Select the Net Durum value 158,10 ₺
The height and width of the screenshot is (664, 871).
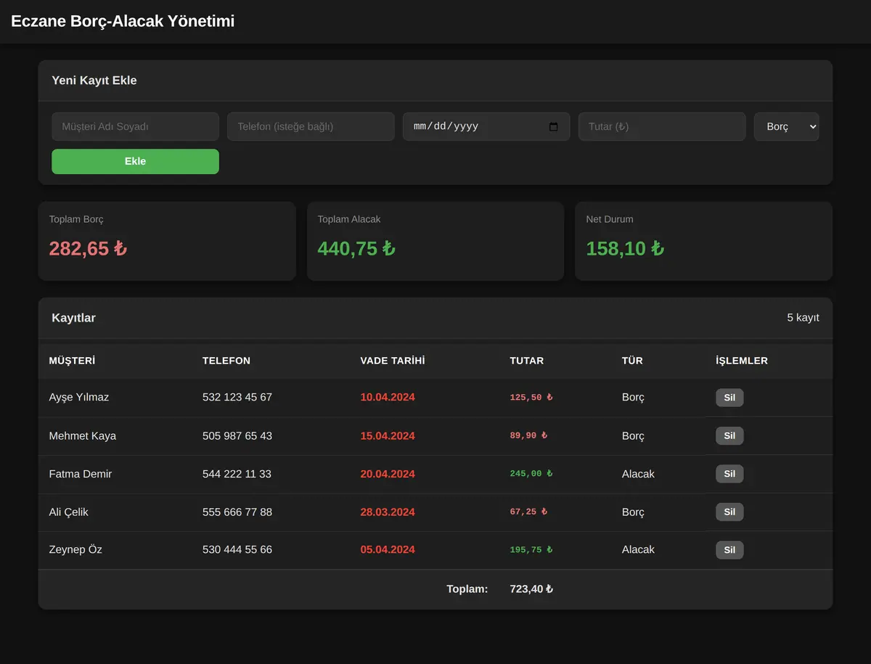point(625,249)
